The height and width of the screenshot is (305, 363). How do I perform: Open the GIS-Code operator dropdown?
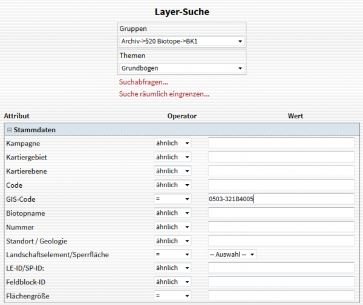172,199
